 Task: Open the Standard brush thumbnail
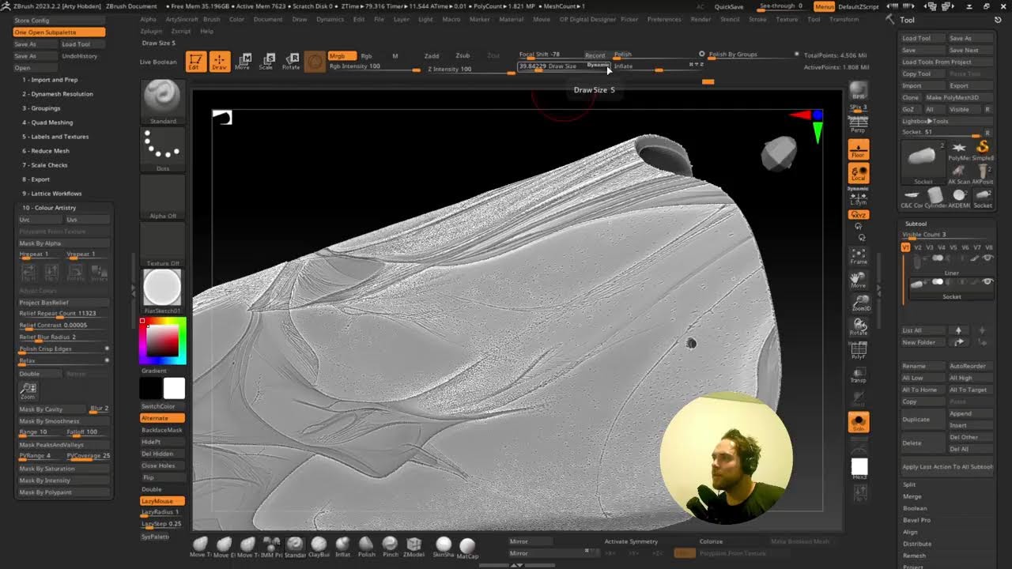click(x=163, y=101)
